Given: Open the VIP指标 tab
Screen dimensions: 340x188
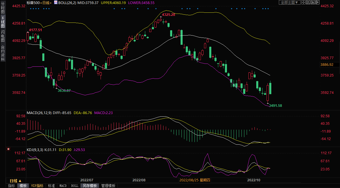Looking at the screenshot, I should tap(37, 186).
